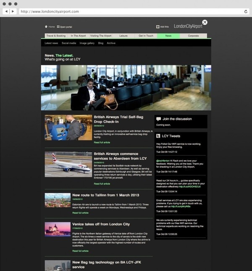Select Latest news submenu item
This screenshot has height=271, width=252.
(51, 43)
